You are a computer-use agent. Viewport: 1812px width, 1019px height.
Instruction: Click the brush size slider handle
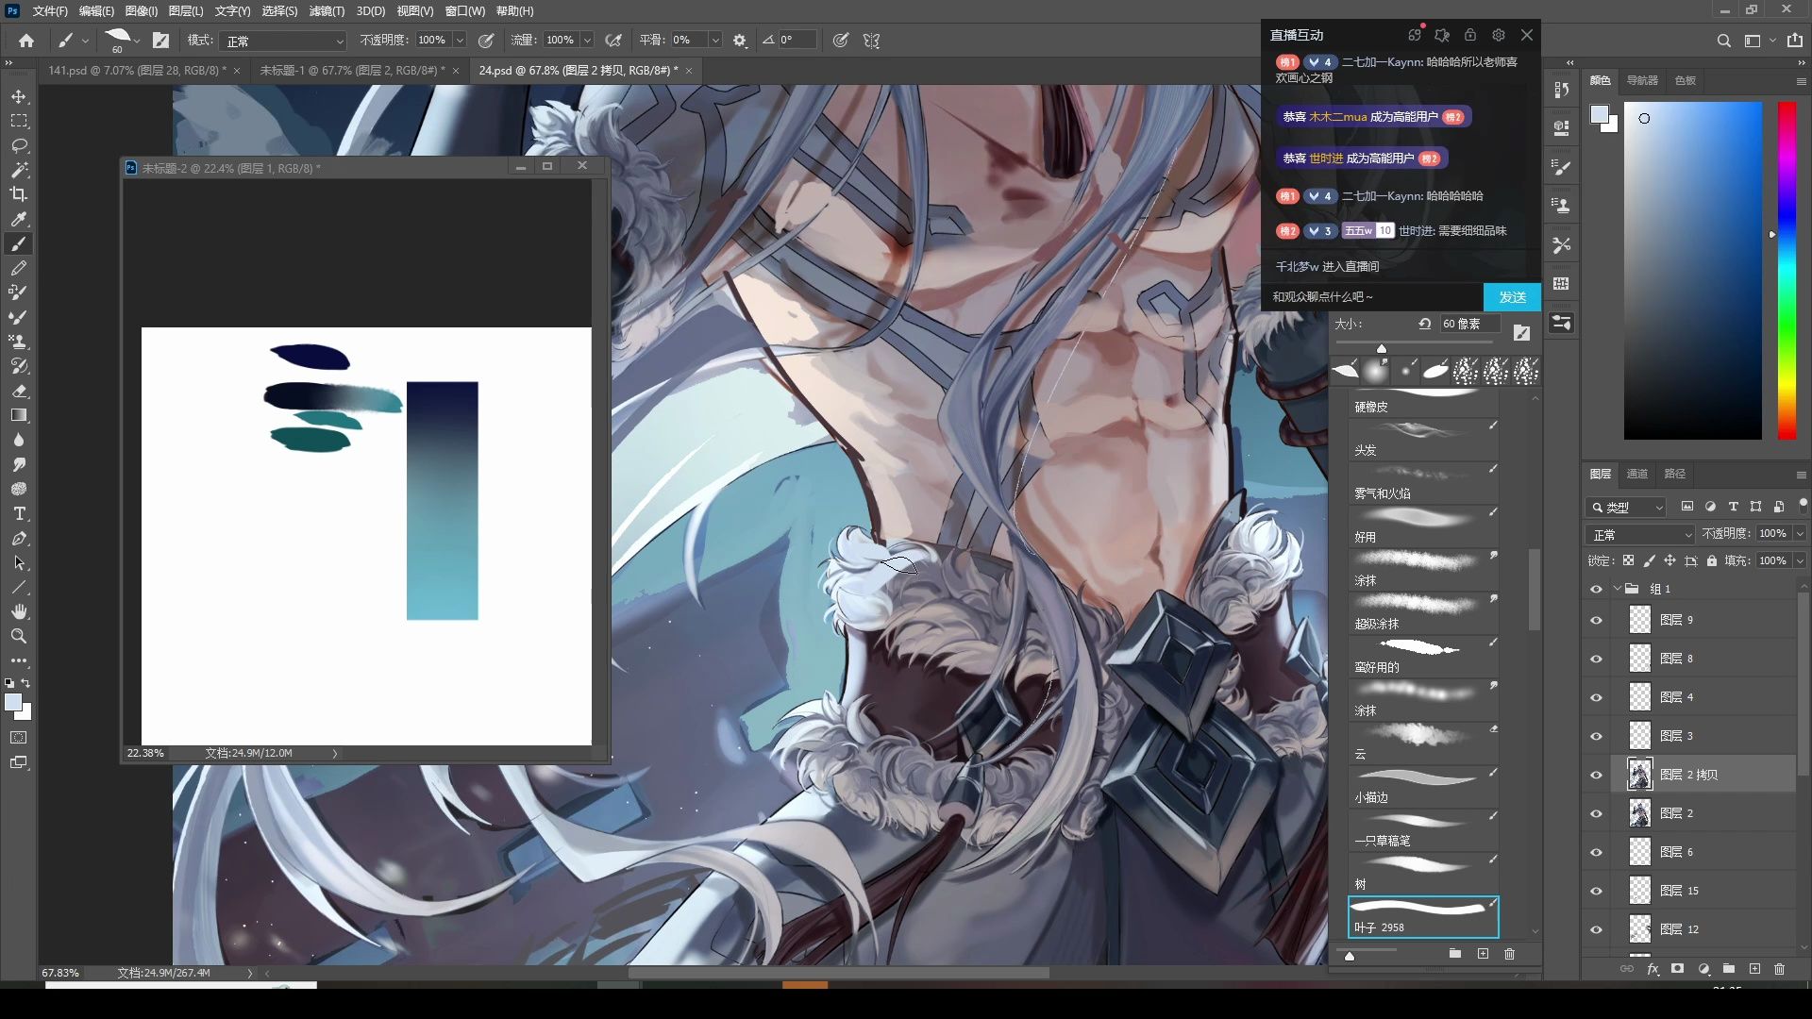pos(1382,348)
